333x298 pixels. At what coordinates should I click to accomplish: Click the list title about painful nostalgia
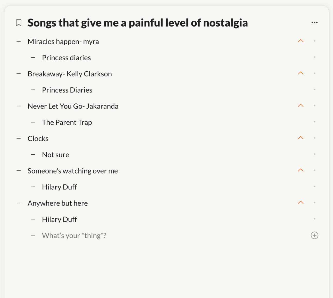pos(138,23)
